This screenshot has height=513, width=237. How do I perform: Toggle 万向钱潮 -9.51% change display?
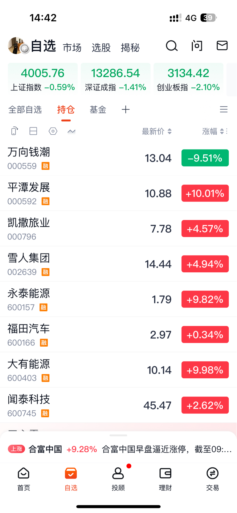click(x=205, y=158)
